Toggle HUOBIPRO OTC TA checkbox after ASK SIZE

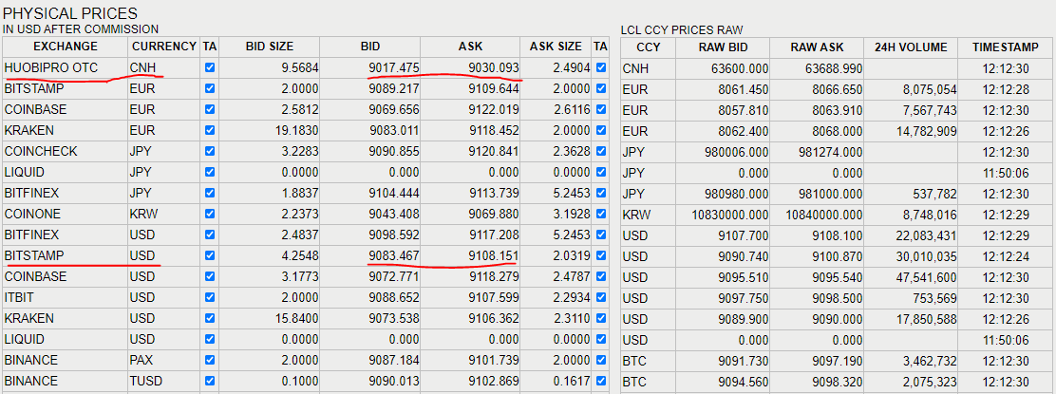point(601,67)
